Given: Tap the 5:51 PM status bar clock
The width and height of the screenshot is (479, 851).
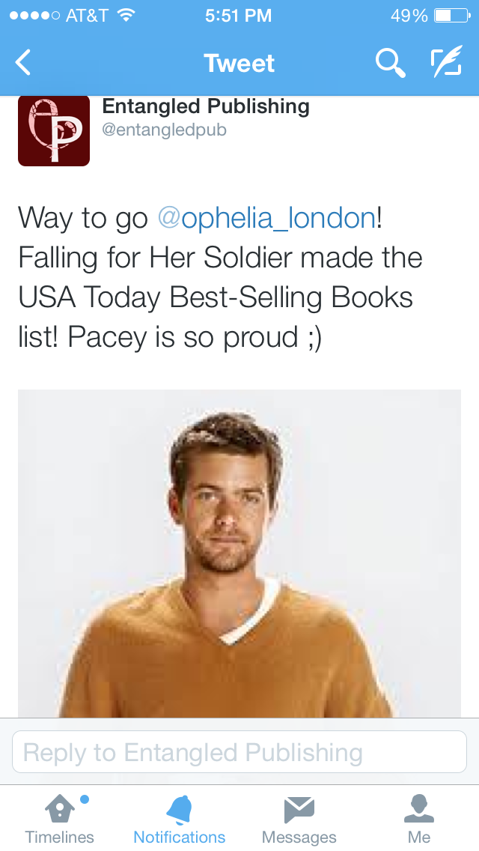Looking at the screenshot, I should coord(238,16).
